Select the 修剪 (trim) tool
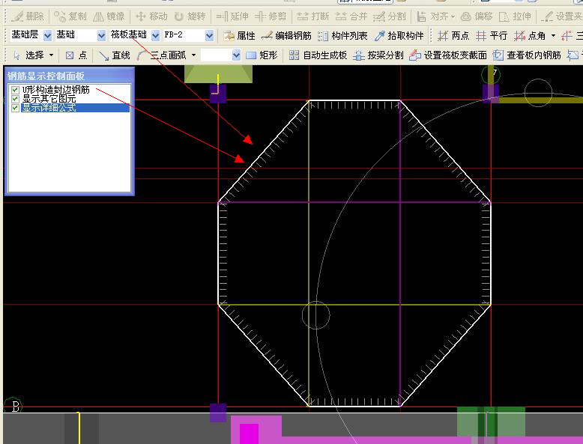Screen dimensions: 583x444 [x=271, y=16]
